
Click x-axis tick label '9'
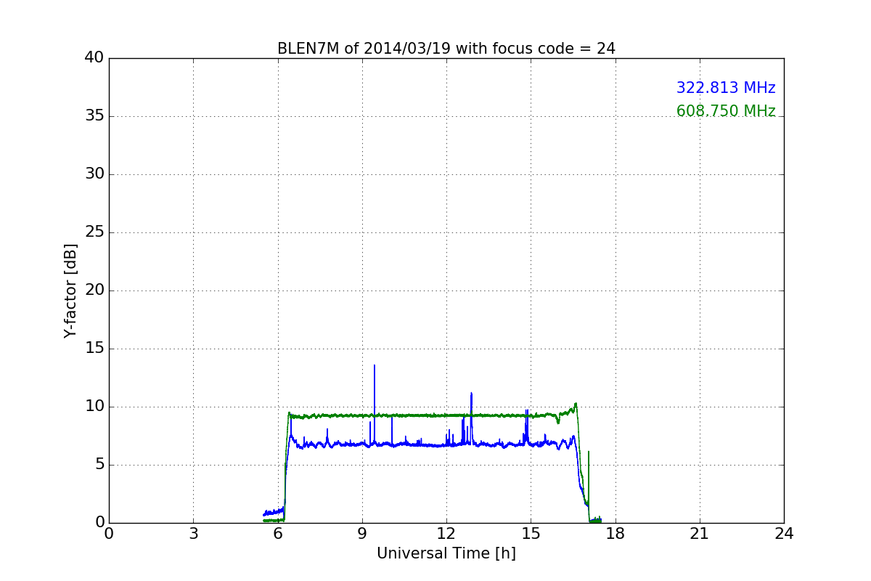[362, 534]
